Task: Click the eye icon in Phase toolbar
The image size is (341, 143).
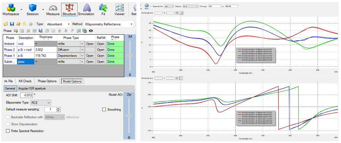Action: [91, 31]
